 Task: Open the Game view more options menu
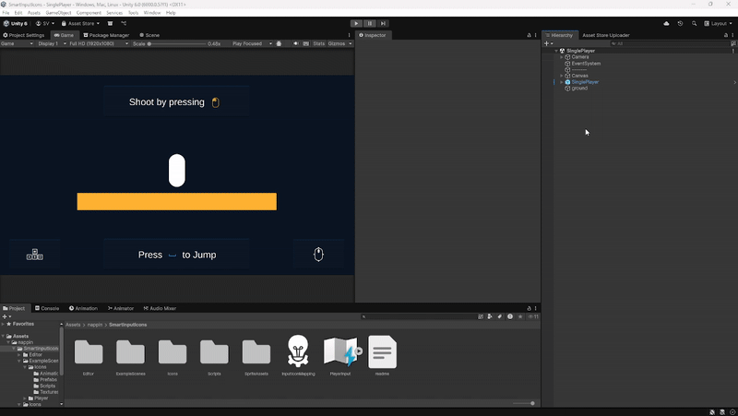[349, 35]
